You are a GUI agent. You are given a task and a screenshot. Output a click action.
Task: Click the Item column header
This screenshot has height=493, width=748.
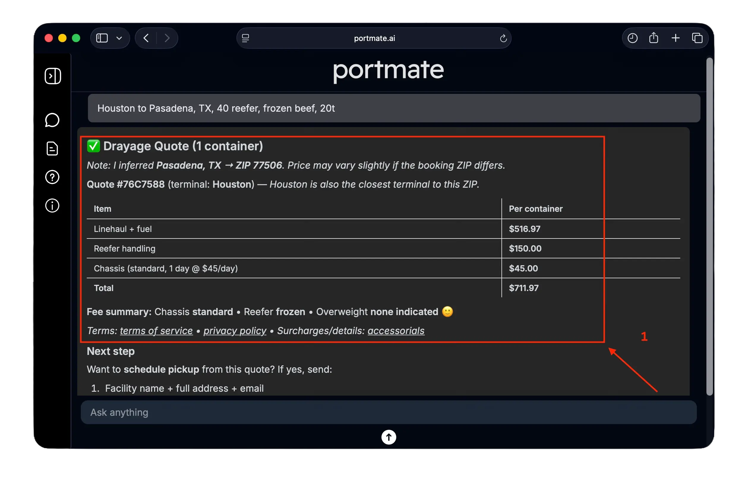[102, 209]
